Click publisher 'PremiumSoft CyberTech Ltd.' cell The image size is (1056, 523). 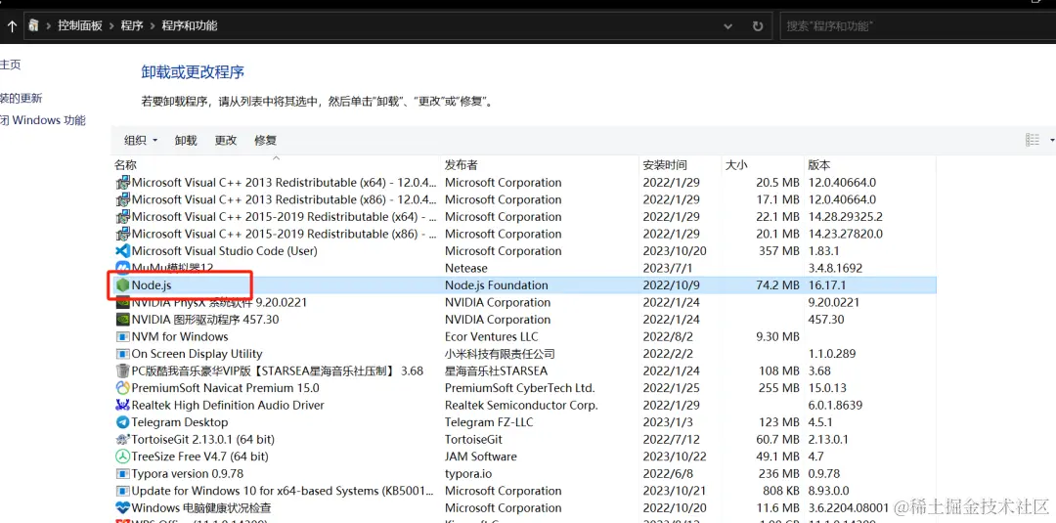(520, 388)
